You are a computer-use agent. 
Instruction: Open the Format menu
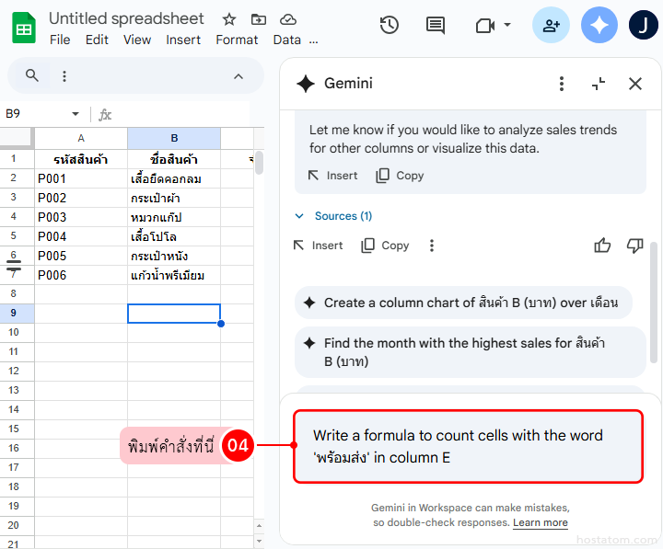[237, 40]
